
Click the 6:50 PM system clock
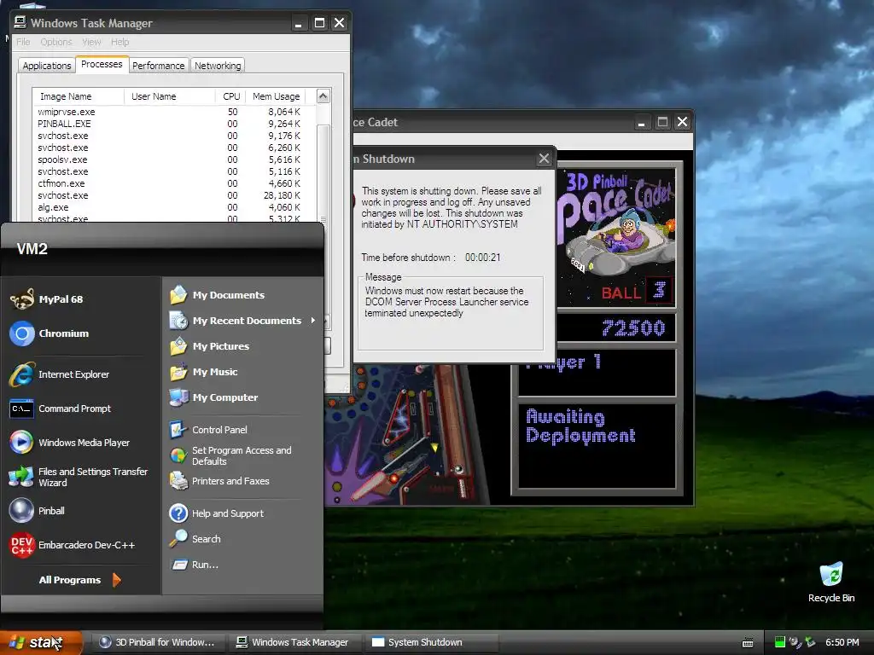point(842,642)
